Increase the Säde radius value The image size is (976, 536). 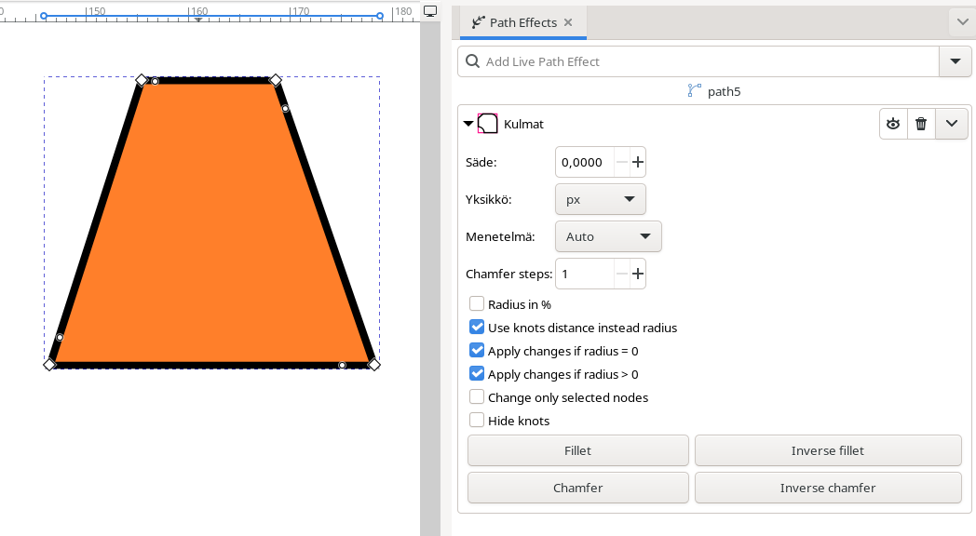(638, 162)
